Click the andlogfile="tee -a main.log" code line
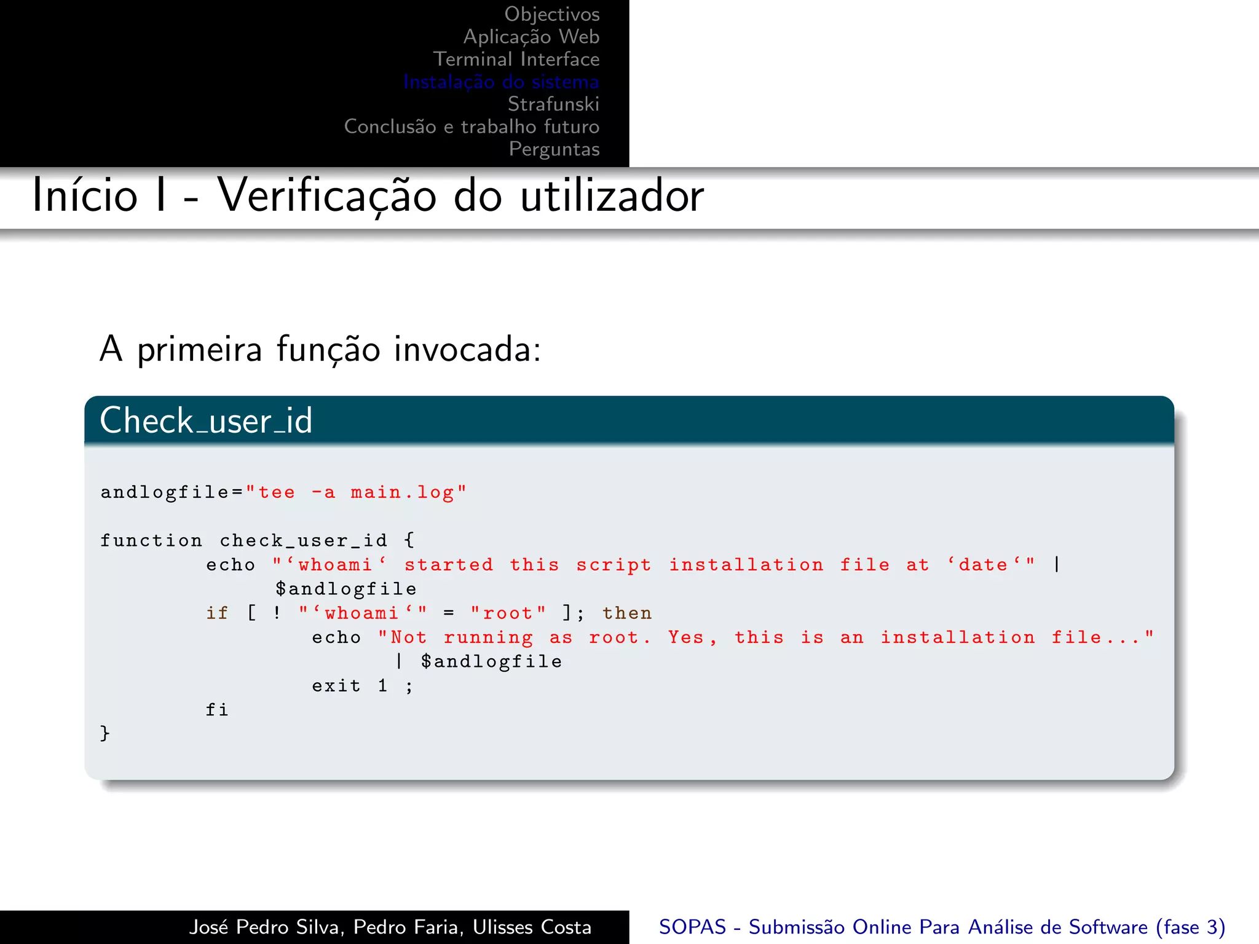Screen dimensions: 1259x944 tap(283, 492)
